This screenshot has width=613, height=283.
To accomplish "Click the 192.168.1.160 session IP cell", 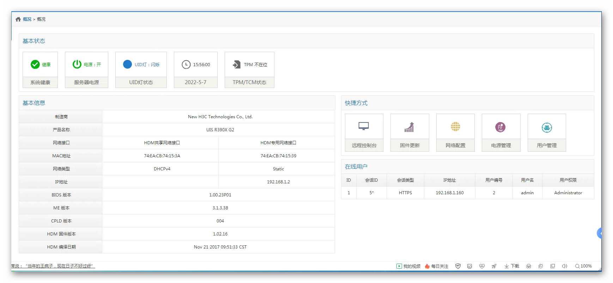I will [x=450, y=193].
